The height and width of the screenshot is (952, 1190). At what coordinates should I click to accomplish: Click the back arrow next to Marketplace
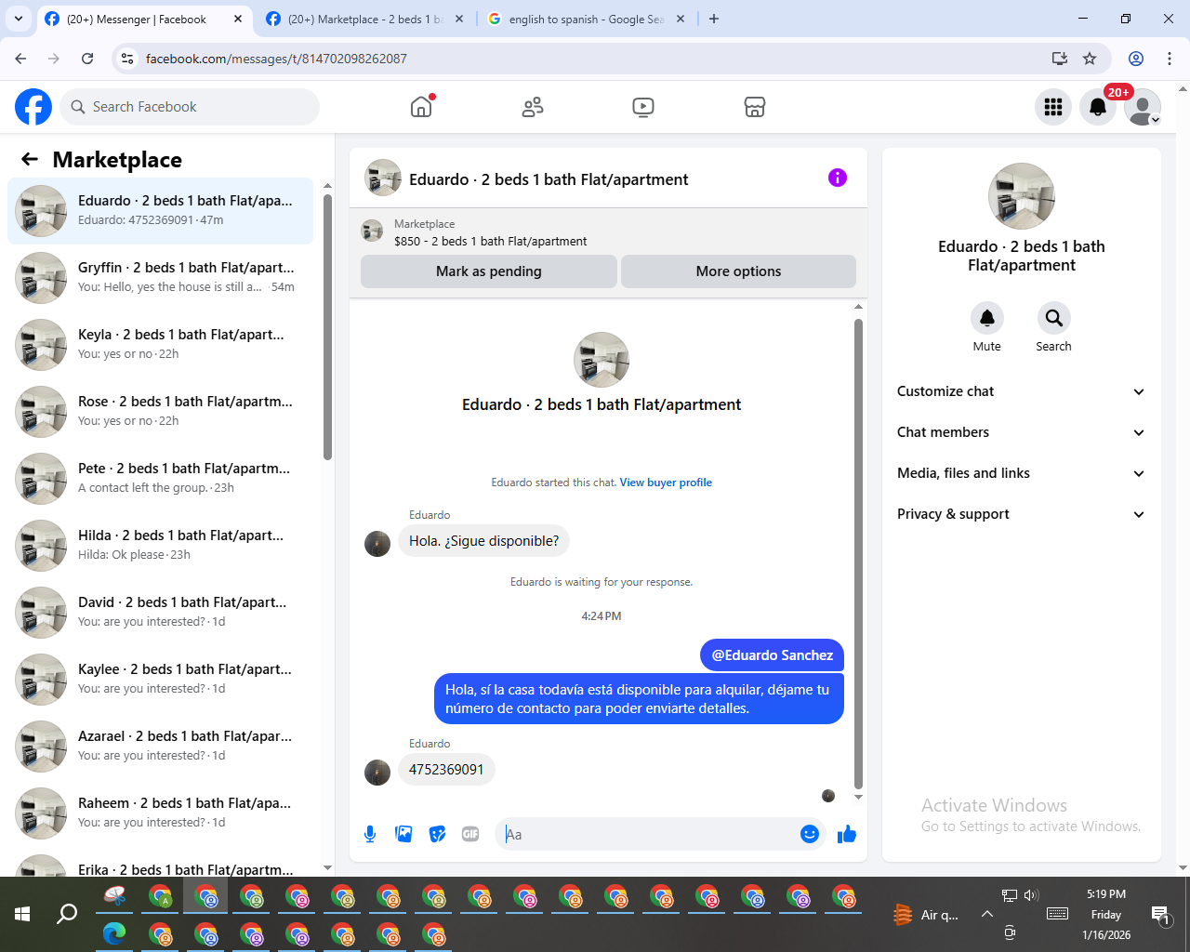pos(30,159)
